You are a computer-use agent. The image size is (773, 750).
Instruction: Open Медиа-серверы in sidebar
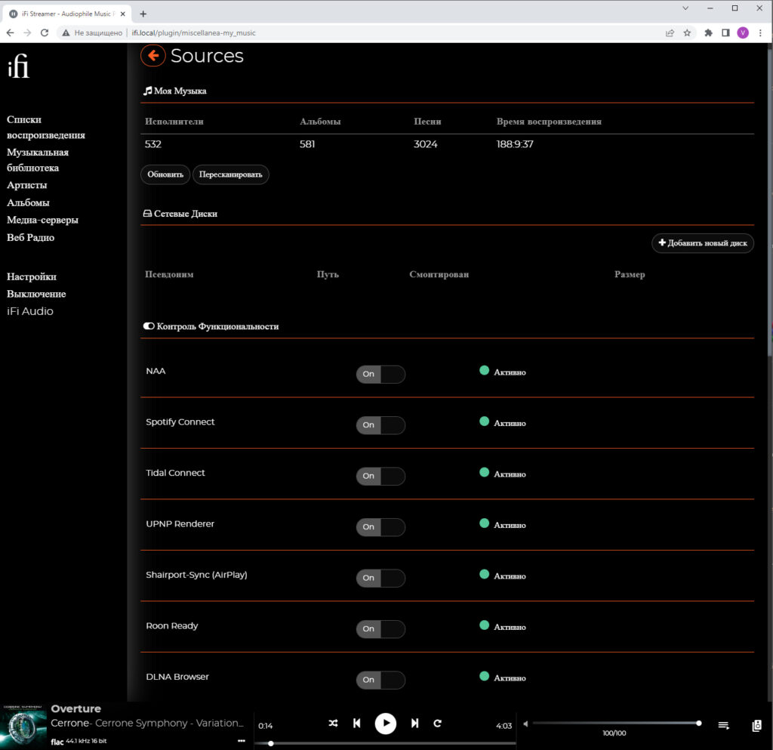click(x=42, y=220)
